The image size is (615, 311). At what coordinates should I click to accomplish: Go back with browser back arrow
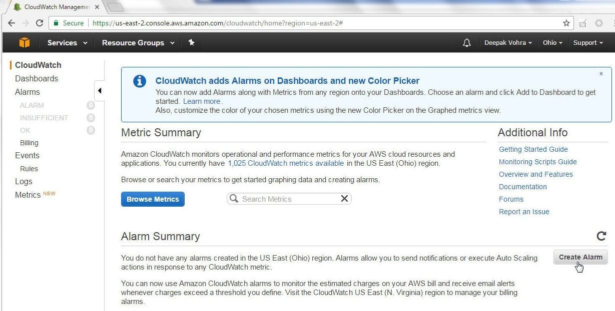coord(12,23)
